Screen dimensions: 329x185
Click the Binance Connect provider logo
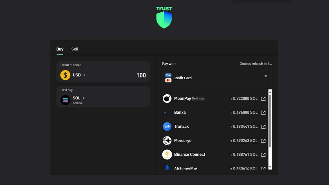click(167, 154)
